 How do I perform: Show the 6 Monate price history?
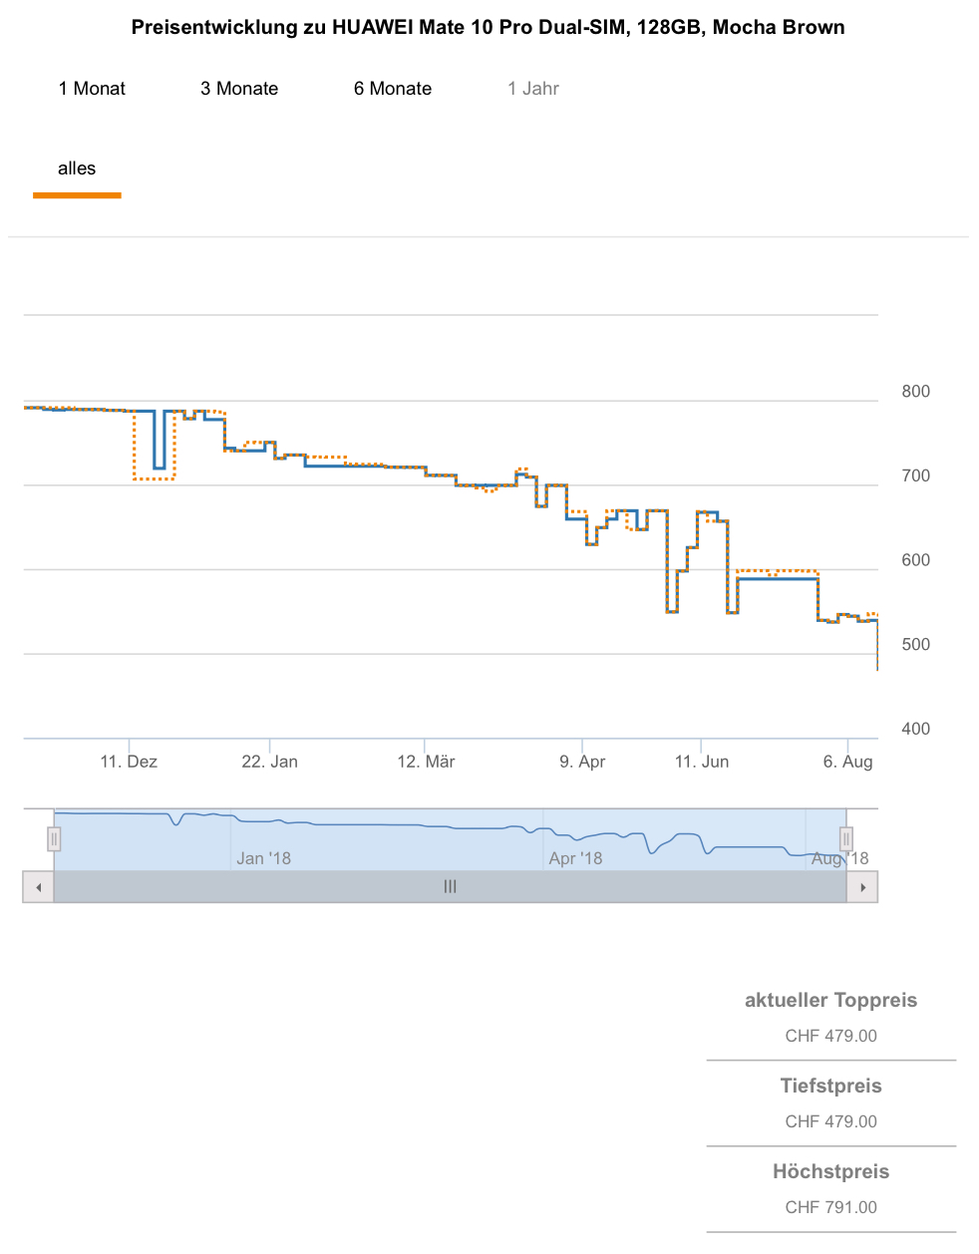click(x=393, y=89)
